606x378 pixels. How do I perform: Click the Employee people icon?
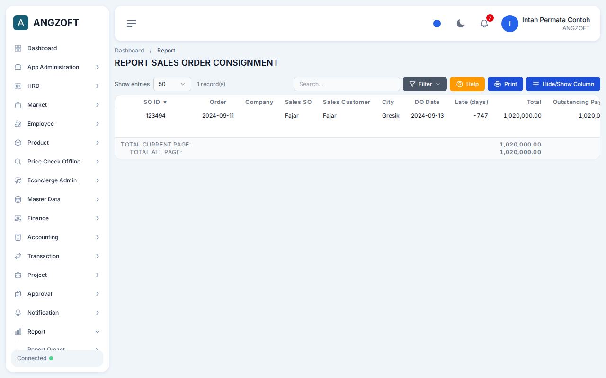pos(18,124)
